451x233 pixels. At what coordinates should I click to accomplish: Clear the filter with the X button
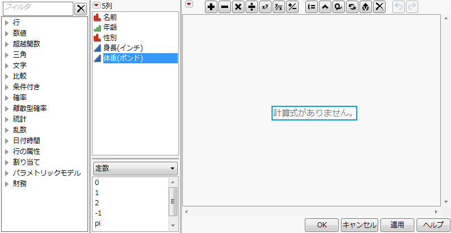click(81, 9)
